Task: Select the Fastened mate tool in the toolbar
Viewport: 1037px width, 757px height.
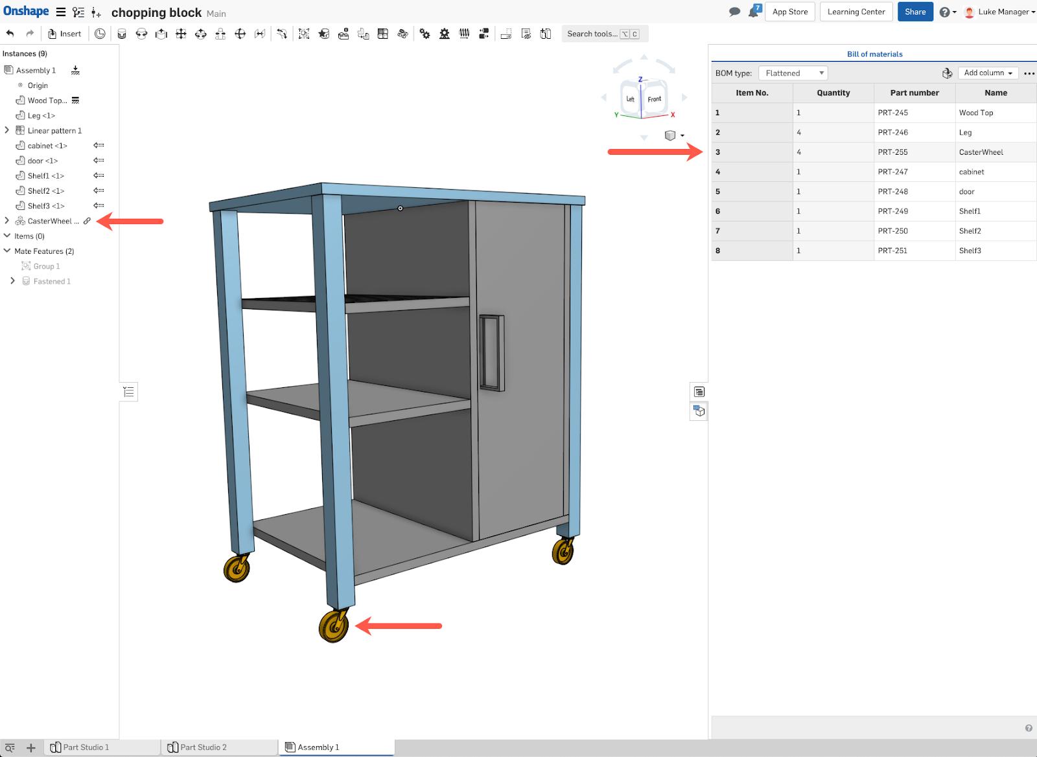Action: coord(121,34)
